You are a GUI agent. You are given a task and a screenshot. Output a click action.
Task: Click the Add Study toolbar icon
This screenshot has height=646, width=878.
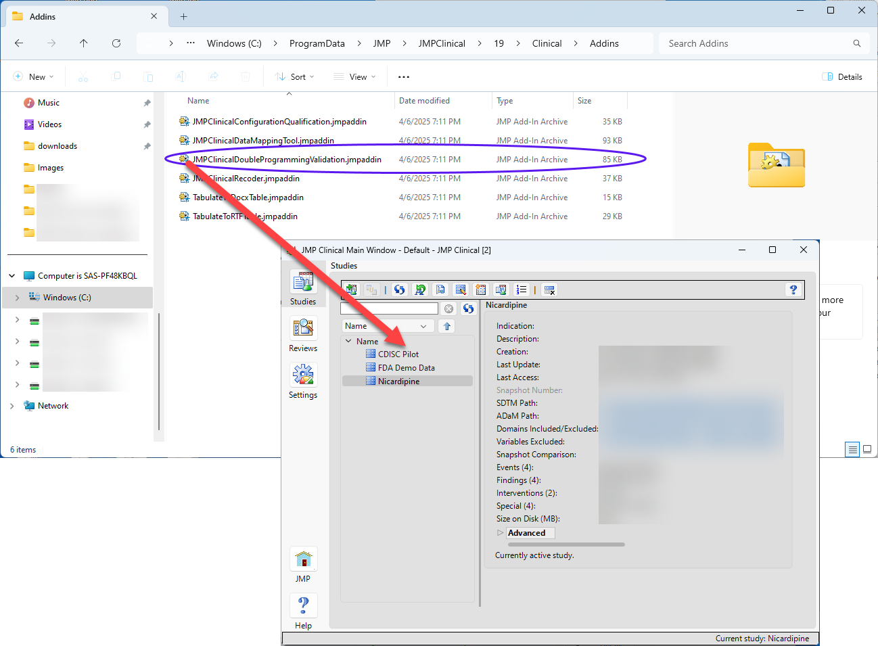[351, 290]
